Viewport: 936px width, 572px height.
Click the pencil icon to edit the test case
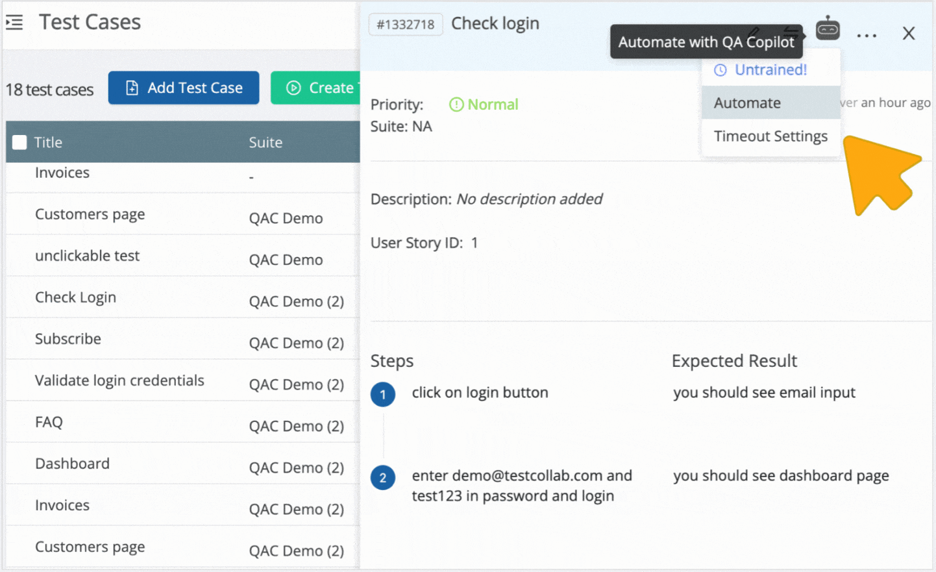pyautogui.click(x=753, y=31)
